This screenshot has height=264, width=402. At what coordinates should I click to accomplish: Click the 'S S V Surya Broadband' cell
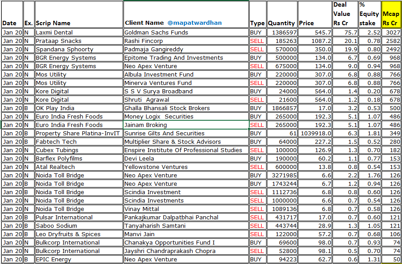click(186, 92)
